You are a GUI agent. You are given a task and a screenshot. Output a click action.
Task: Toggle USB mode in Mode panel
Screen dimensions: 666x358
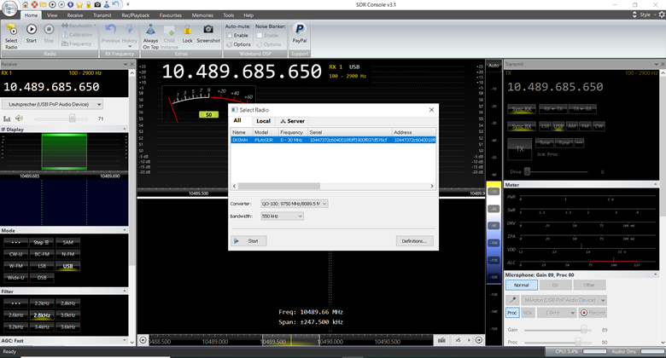pos(68,267)
